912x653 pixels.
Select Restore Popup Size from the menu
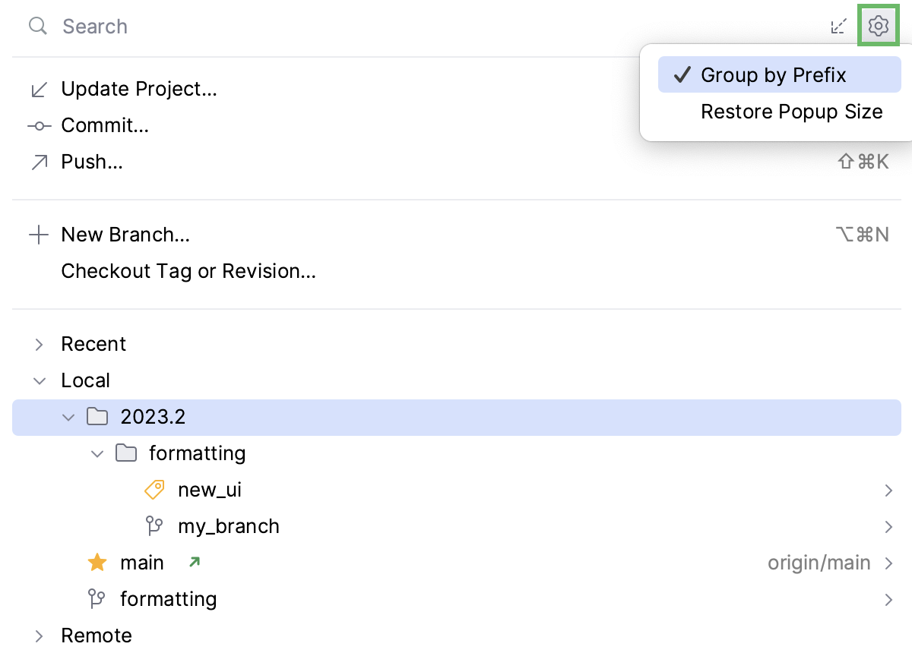coord(791,111)
